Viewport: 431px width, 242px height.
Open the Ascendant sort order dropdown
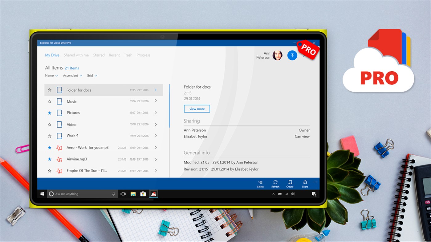[72, 75]
